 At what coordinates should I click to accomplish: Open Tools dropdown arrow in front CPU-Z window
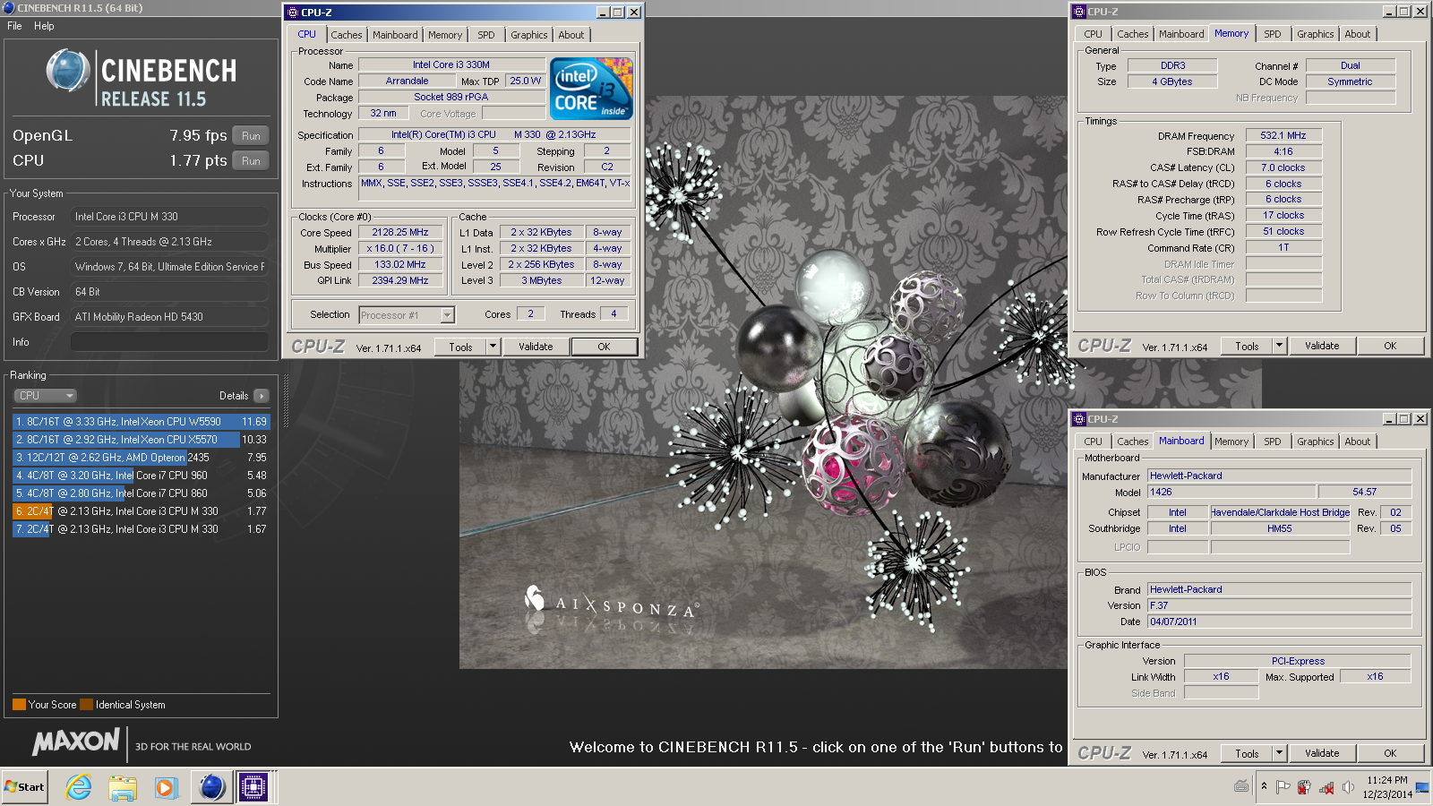[493, 347]
